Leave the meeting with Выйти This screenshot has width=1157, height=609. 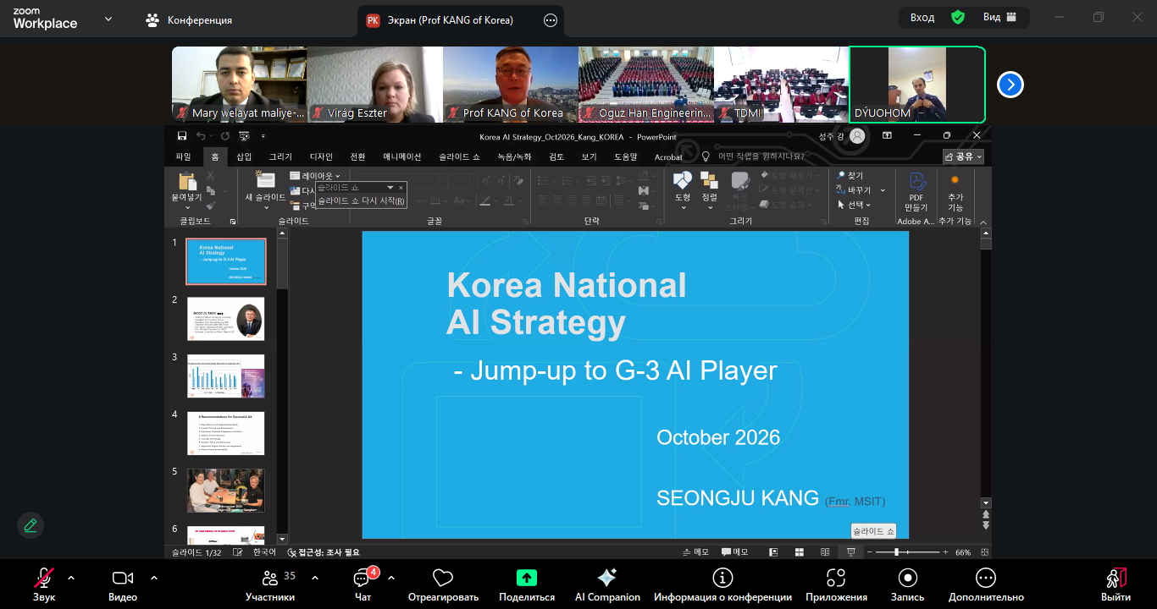[1116, 584]
